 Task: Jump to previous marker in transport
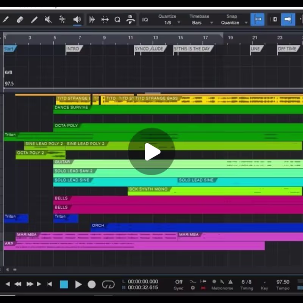coord(8,284)
